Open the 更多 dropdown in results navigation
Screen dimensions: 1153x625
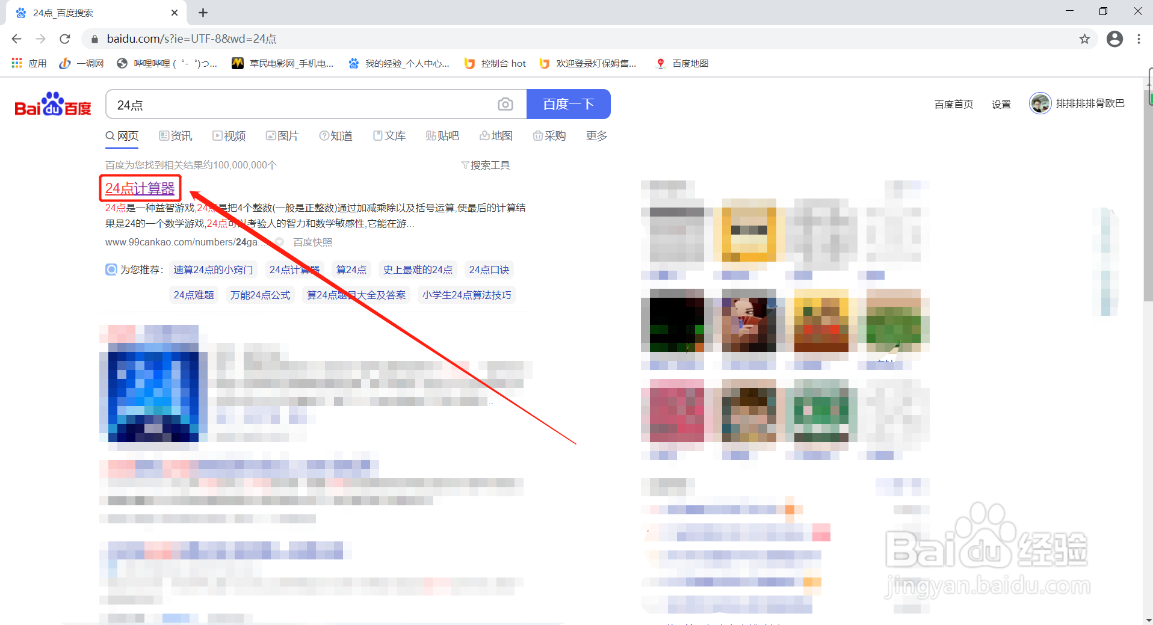point(595,136)
